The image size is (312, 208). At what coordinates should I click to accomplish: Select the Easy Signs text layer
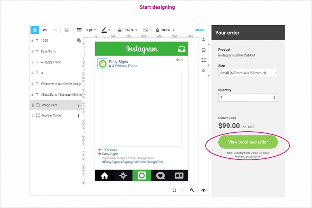tap(56, 51)
